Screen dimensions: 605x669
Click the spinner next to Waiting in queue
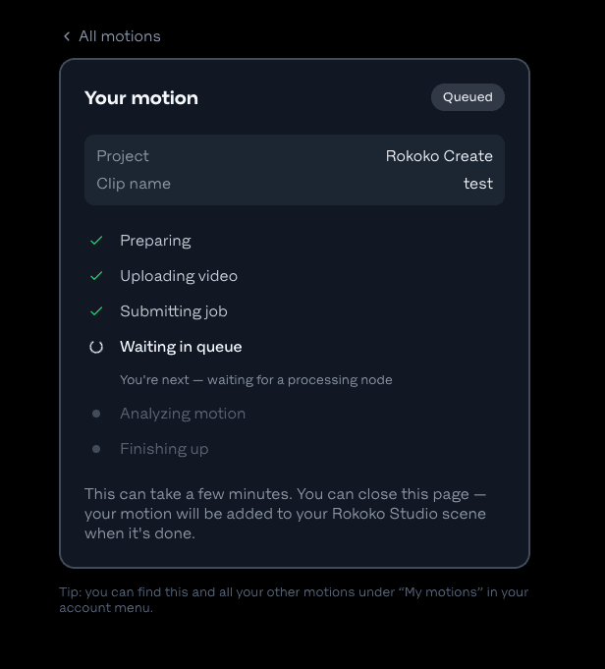pos(96,347)
